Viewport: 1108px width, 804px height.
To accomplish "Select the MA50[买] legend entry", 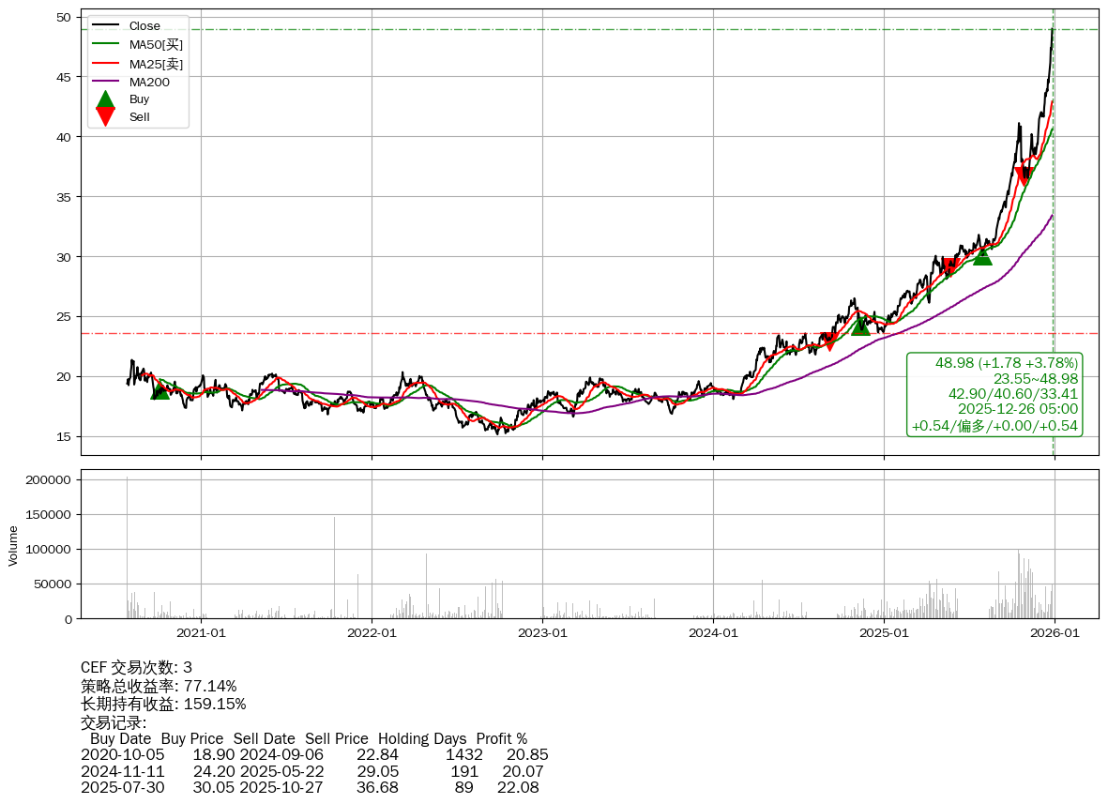I will [156, 45].
